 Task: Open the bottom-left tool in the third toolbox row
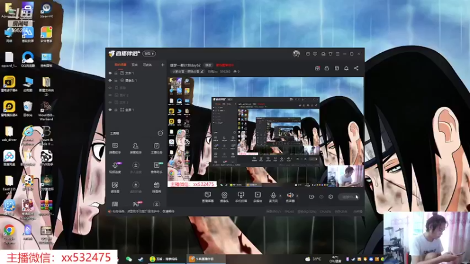tap(115, 187)
